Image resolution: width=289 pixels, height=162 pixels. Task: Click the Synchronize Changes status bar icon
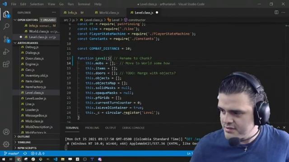pyautogui.click(x=25, y=153)
